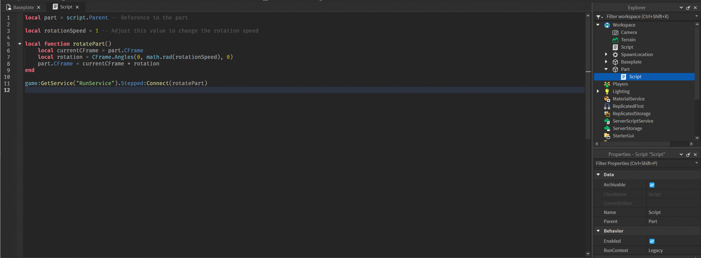Select StarterGui in the Explorer tree
The image size is (701, 258).
(x=623, y=136)
